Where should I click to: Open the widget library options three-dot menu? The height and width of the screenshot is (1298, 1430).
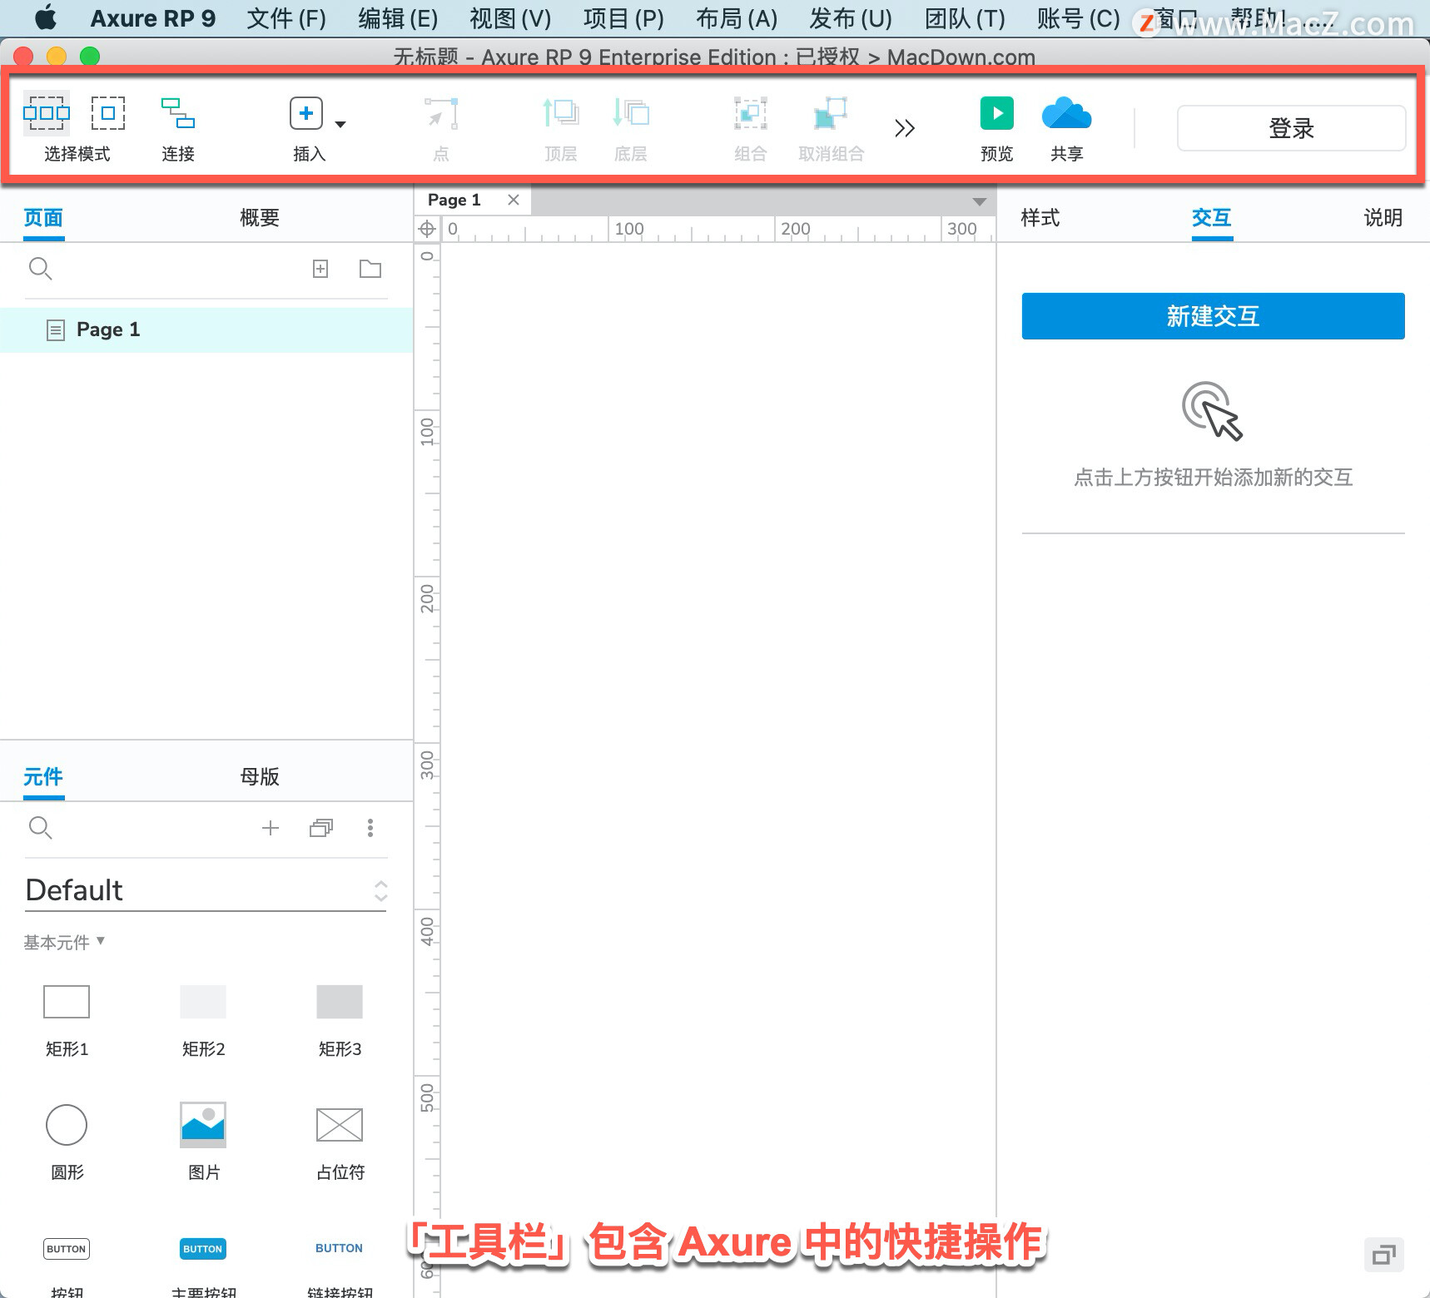[370, 828]
